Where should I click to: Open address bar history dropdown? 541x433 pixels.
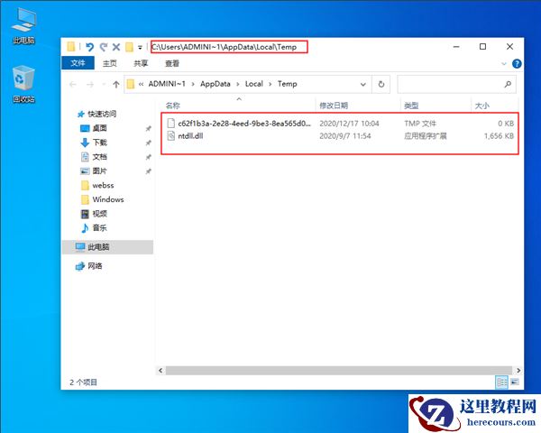coord(363,84)
